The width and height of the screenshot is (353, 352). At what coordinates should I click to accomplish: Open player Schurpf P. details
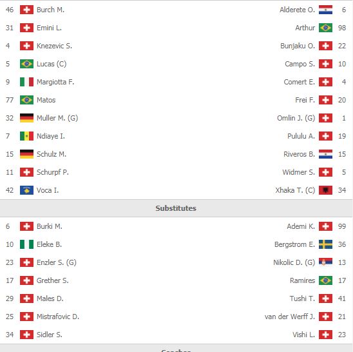(53, 172)
